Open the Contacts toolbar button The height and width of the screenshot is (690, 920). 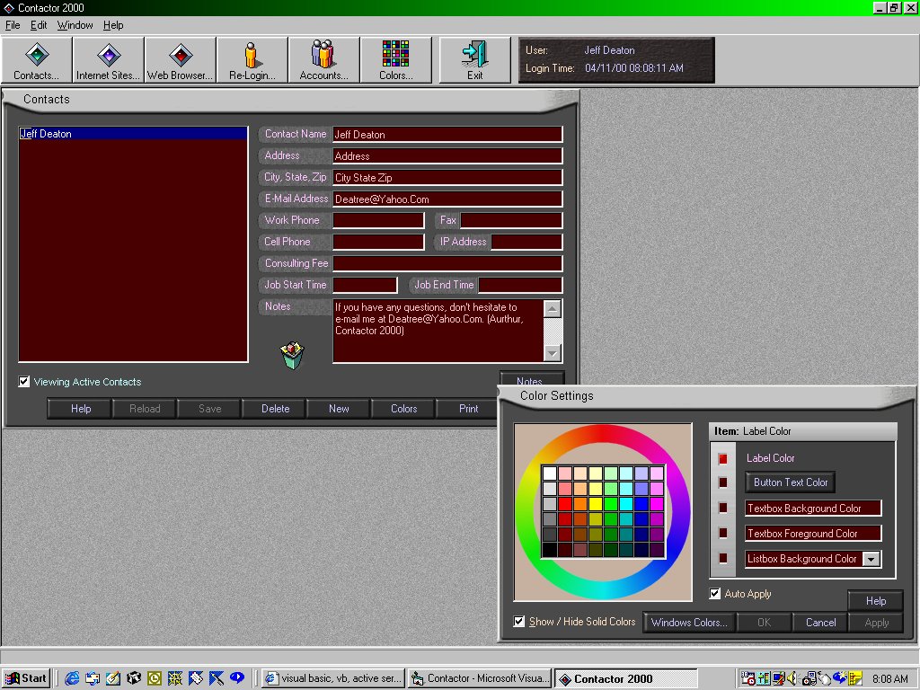click(37, 60)
